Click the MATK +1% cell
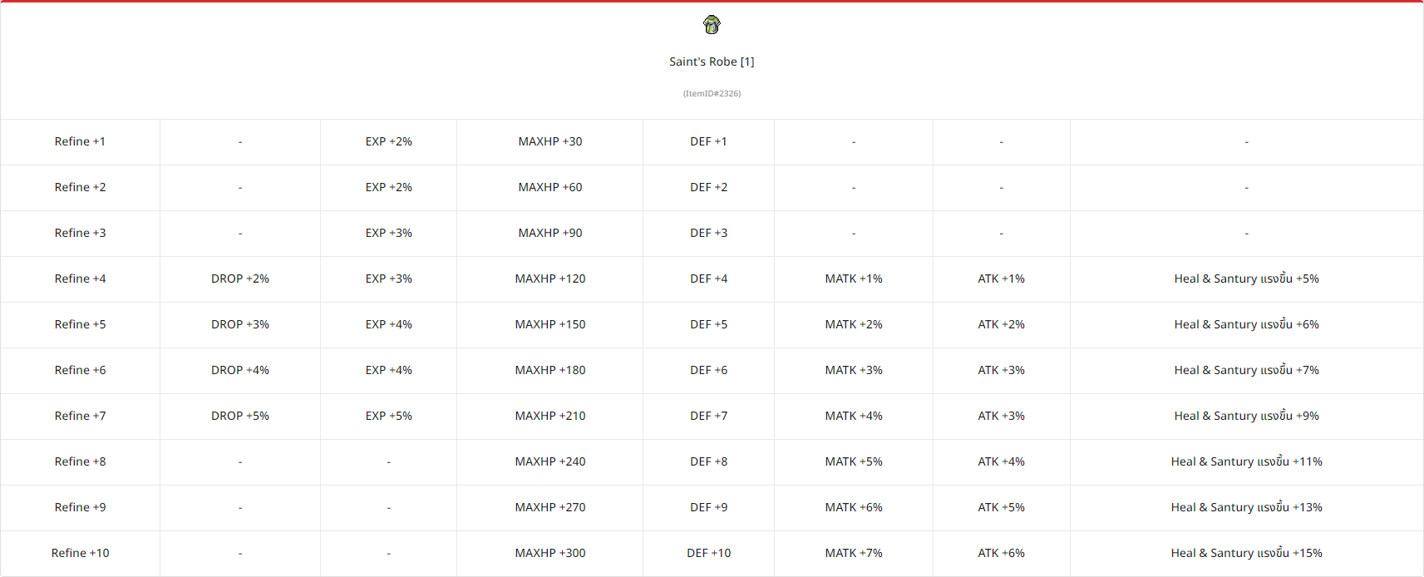 tap(854, 279)
